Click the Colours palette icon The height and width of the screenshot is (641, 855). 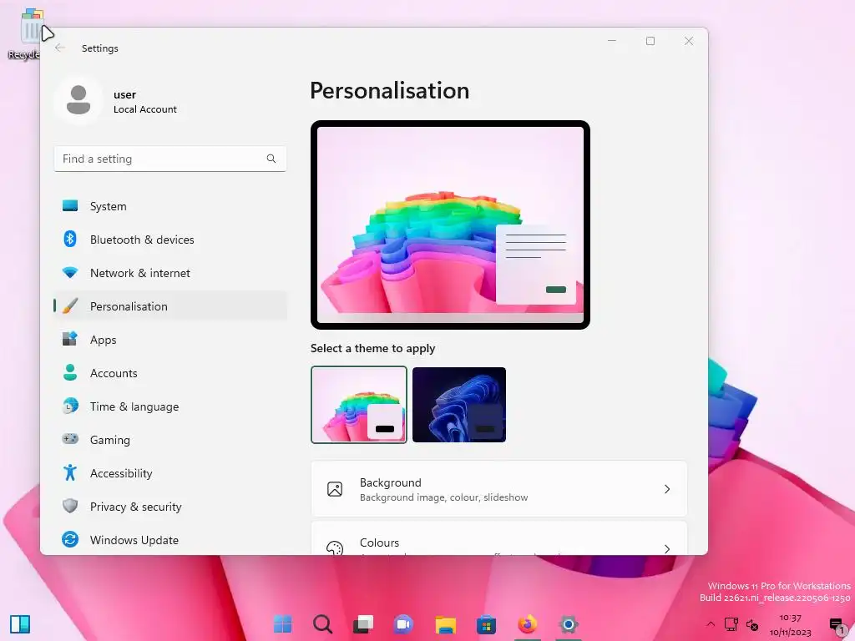tap(335, 548)
